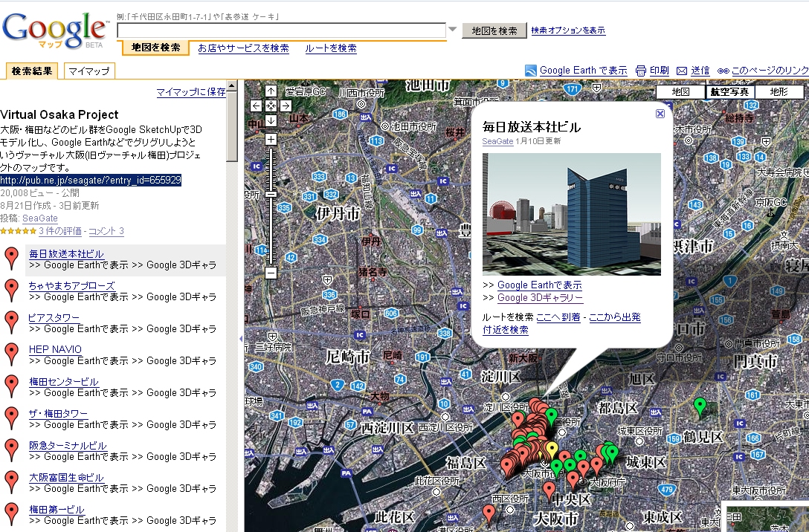Image resolution: width=809 pixels, height=532 pixels.
Task: Click red marker beside ちゃやまちアプローズ
Action: [x=11, y=291]
